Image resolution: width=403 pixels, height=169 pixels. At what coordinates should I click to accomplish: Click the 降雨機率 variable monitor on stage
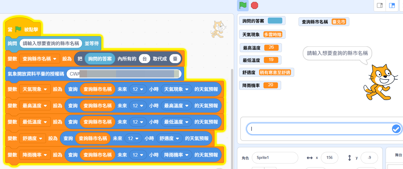click(260, 85)
